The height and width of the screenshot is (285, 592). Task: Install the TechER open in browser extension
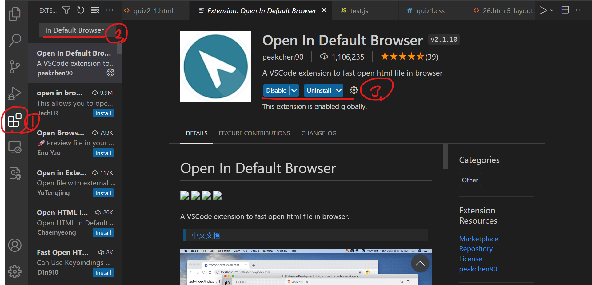coord(103,113)
